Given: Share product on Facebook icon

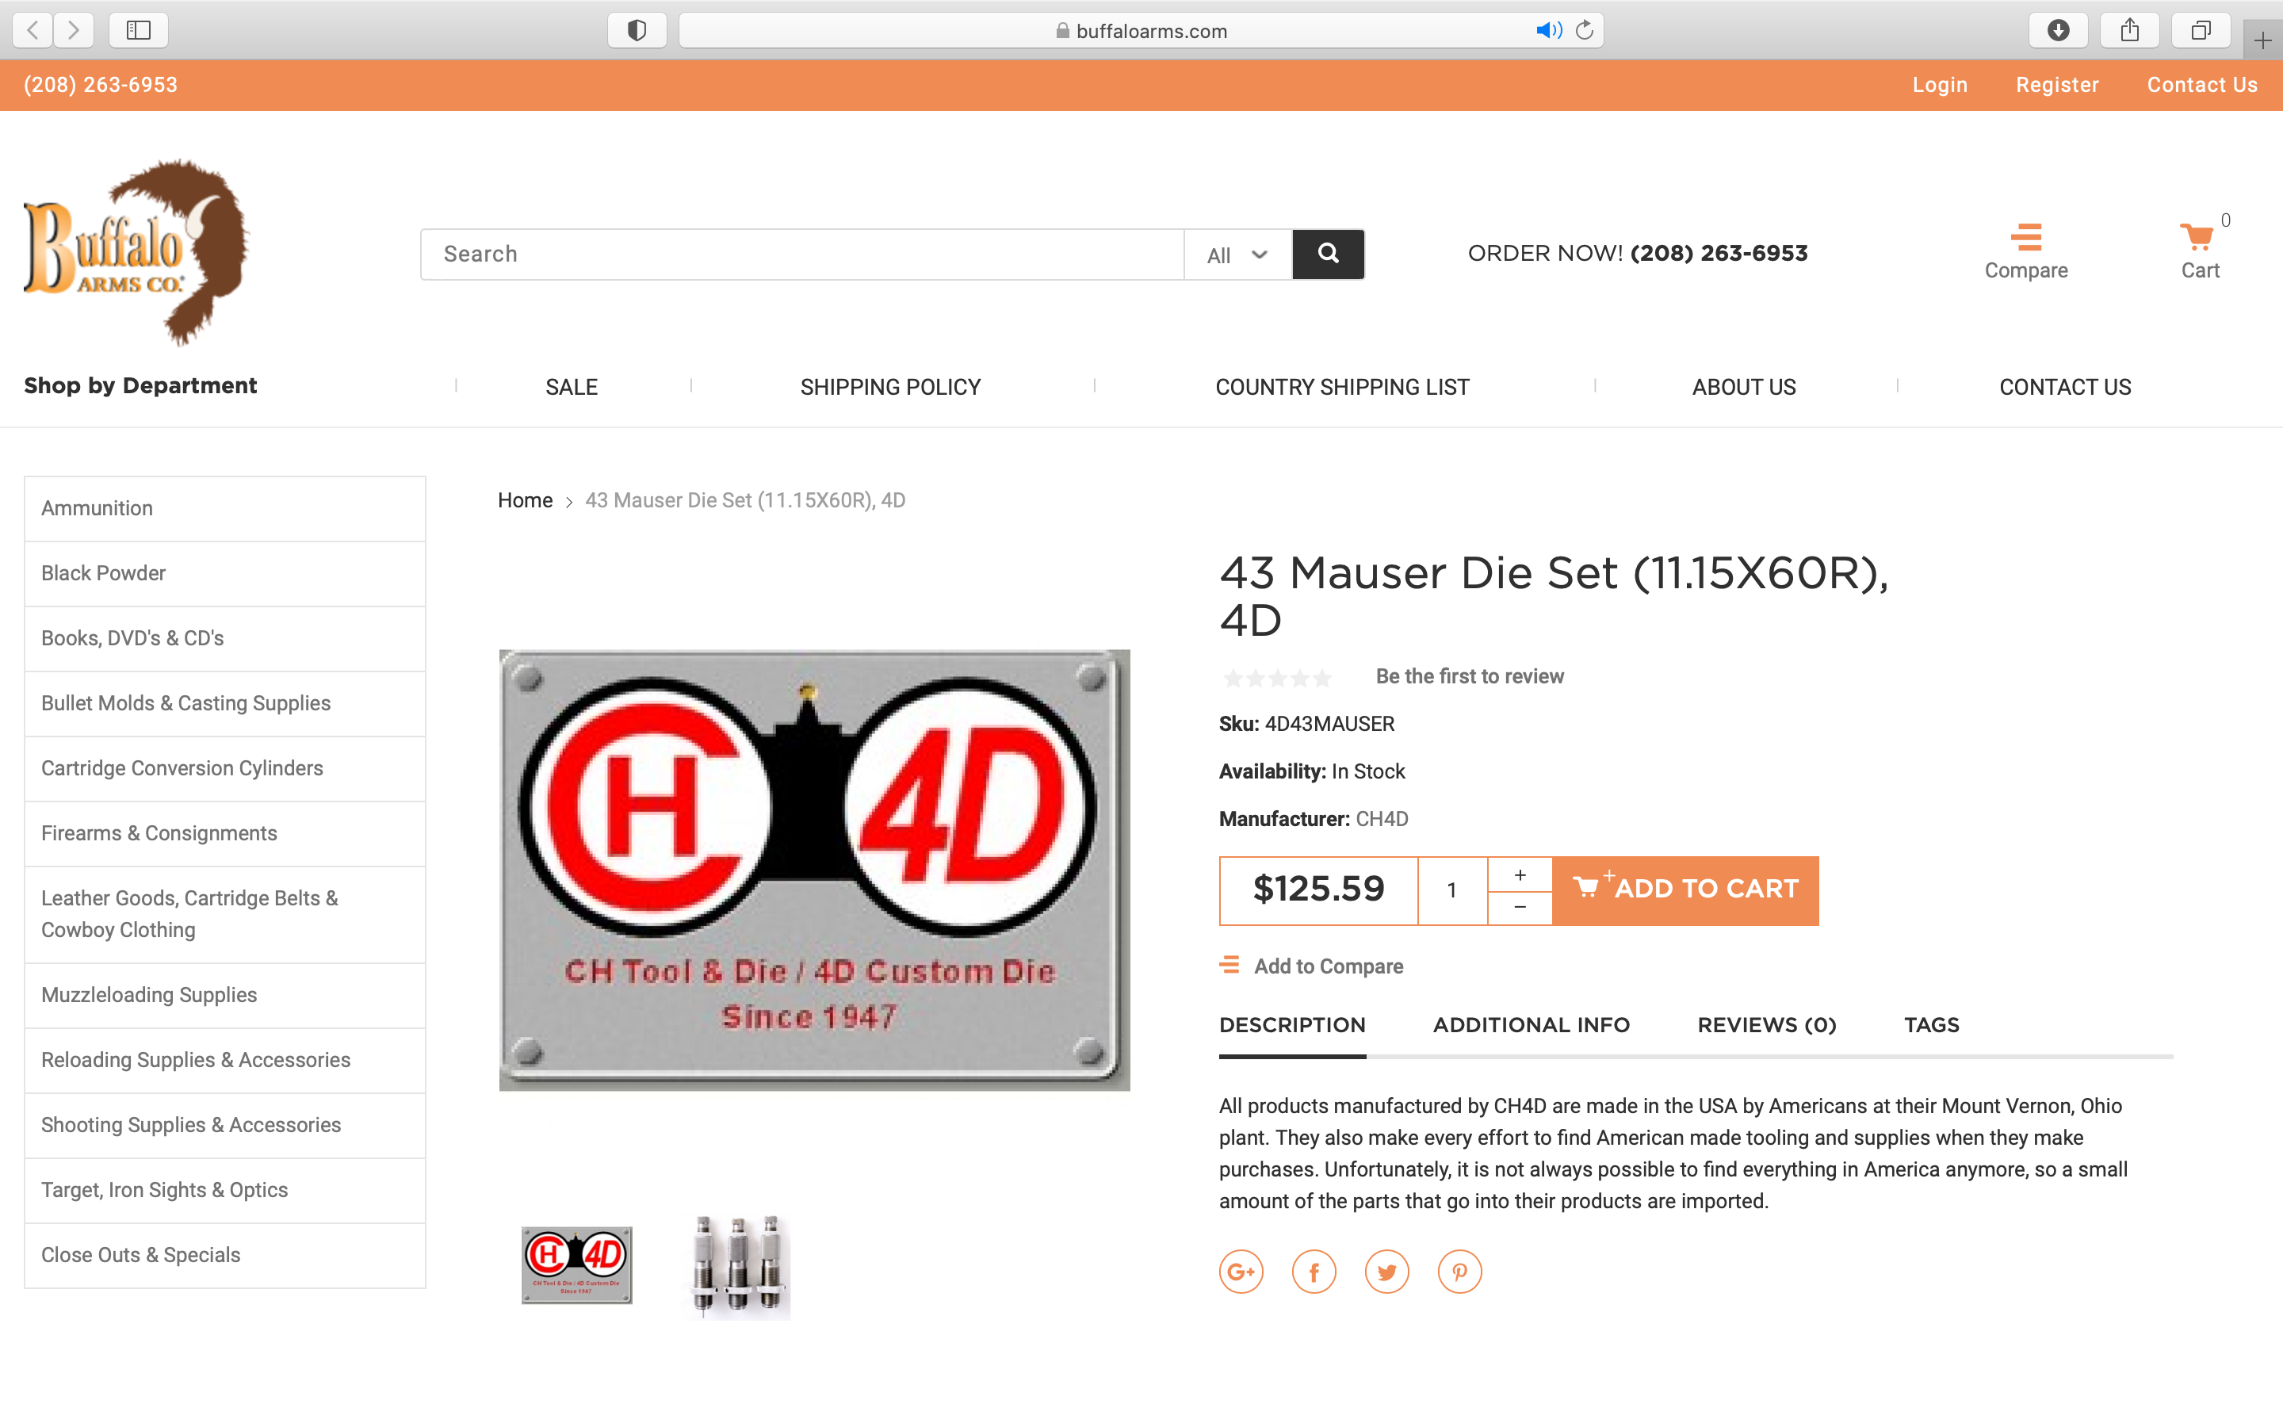Looking at the screenshot, I should (x=1314, y=1272).
